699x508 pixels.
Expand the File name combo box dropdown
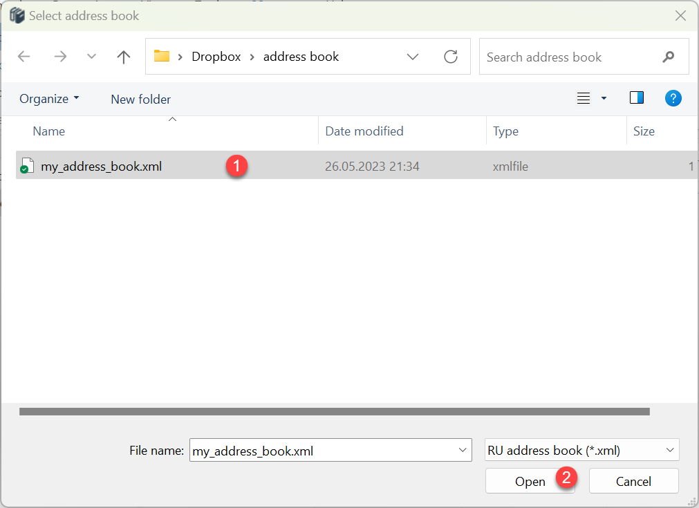click(x=462, y=451)
